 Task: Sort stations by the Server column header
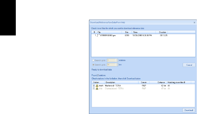tap(144, 83)
